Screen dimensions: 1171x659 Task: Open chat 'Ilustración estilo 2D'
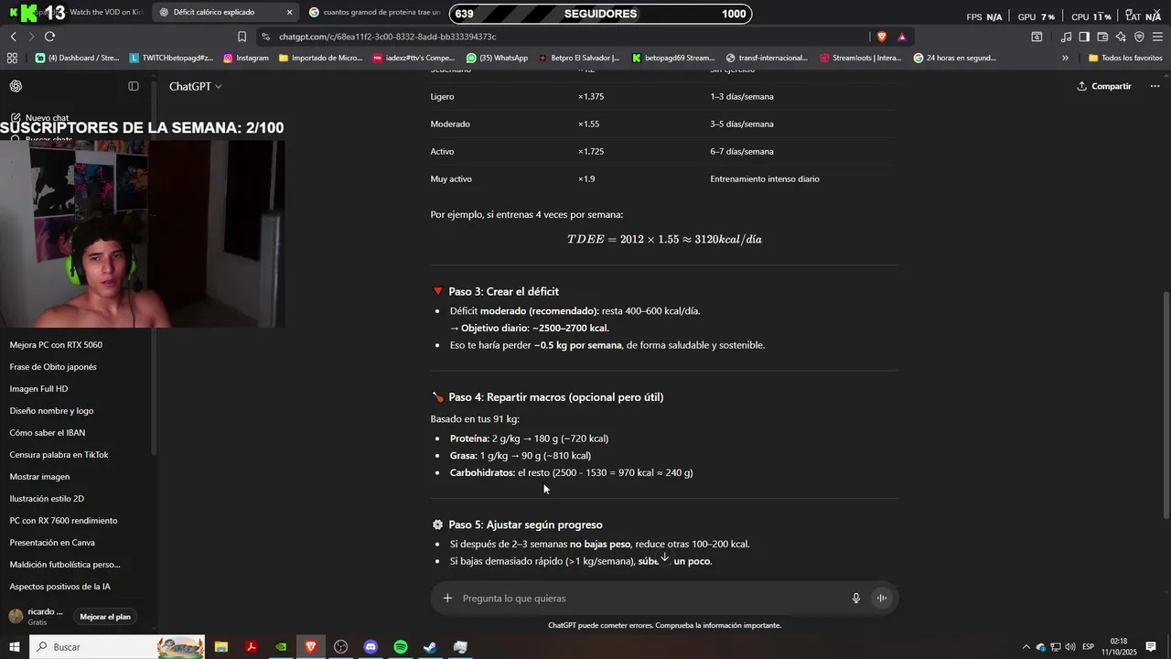47,499
